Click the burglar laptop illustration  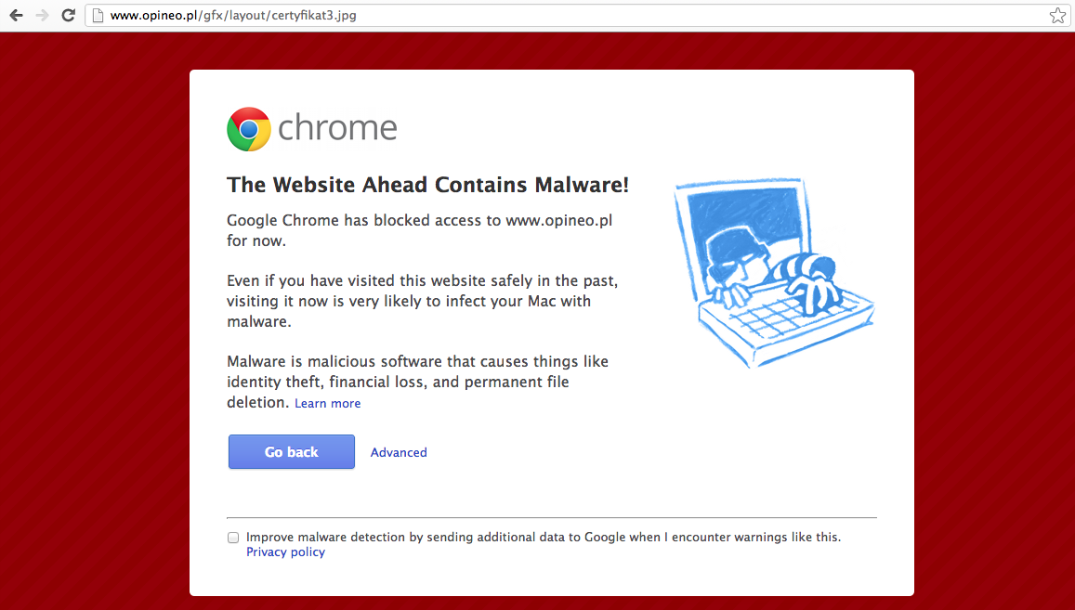pyautogui.click(x=774, y=273)
